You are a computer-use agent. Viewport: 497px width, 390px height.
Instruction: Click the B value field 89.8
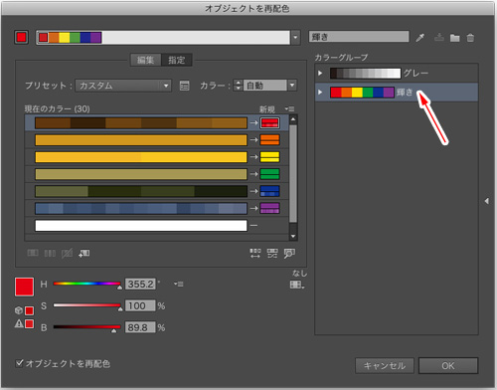coord(140,327)
